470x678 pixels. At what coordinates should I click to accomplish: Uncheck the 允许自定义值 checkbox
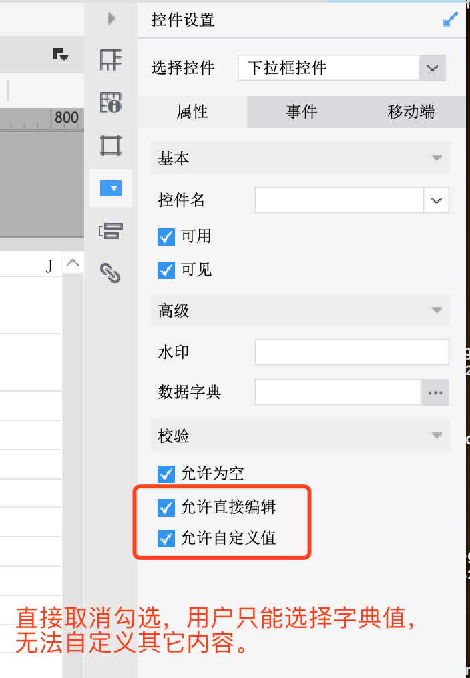pos(166,539)
